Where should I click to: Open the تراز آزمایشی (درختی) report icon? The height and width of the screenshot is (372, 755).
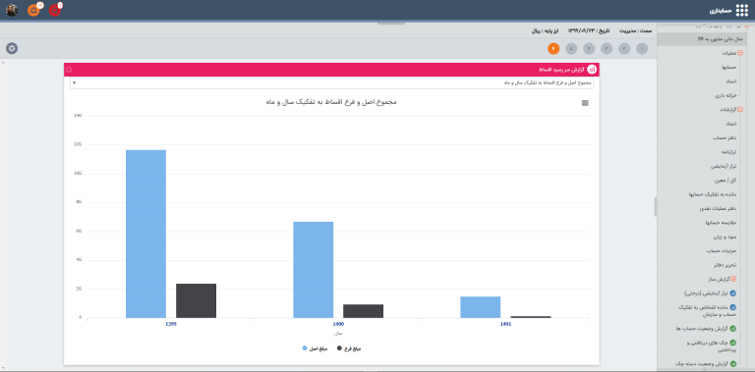[733, 292]
